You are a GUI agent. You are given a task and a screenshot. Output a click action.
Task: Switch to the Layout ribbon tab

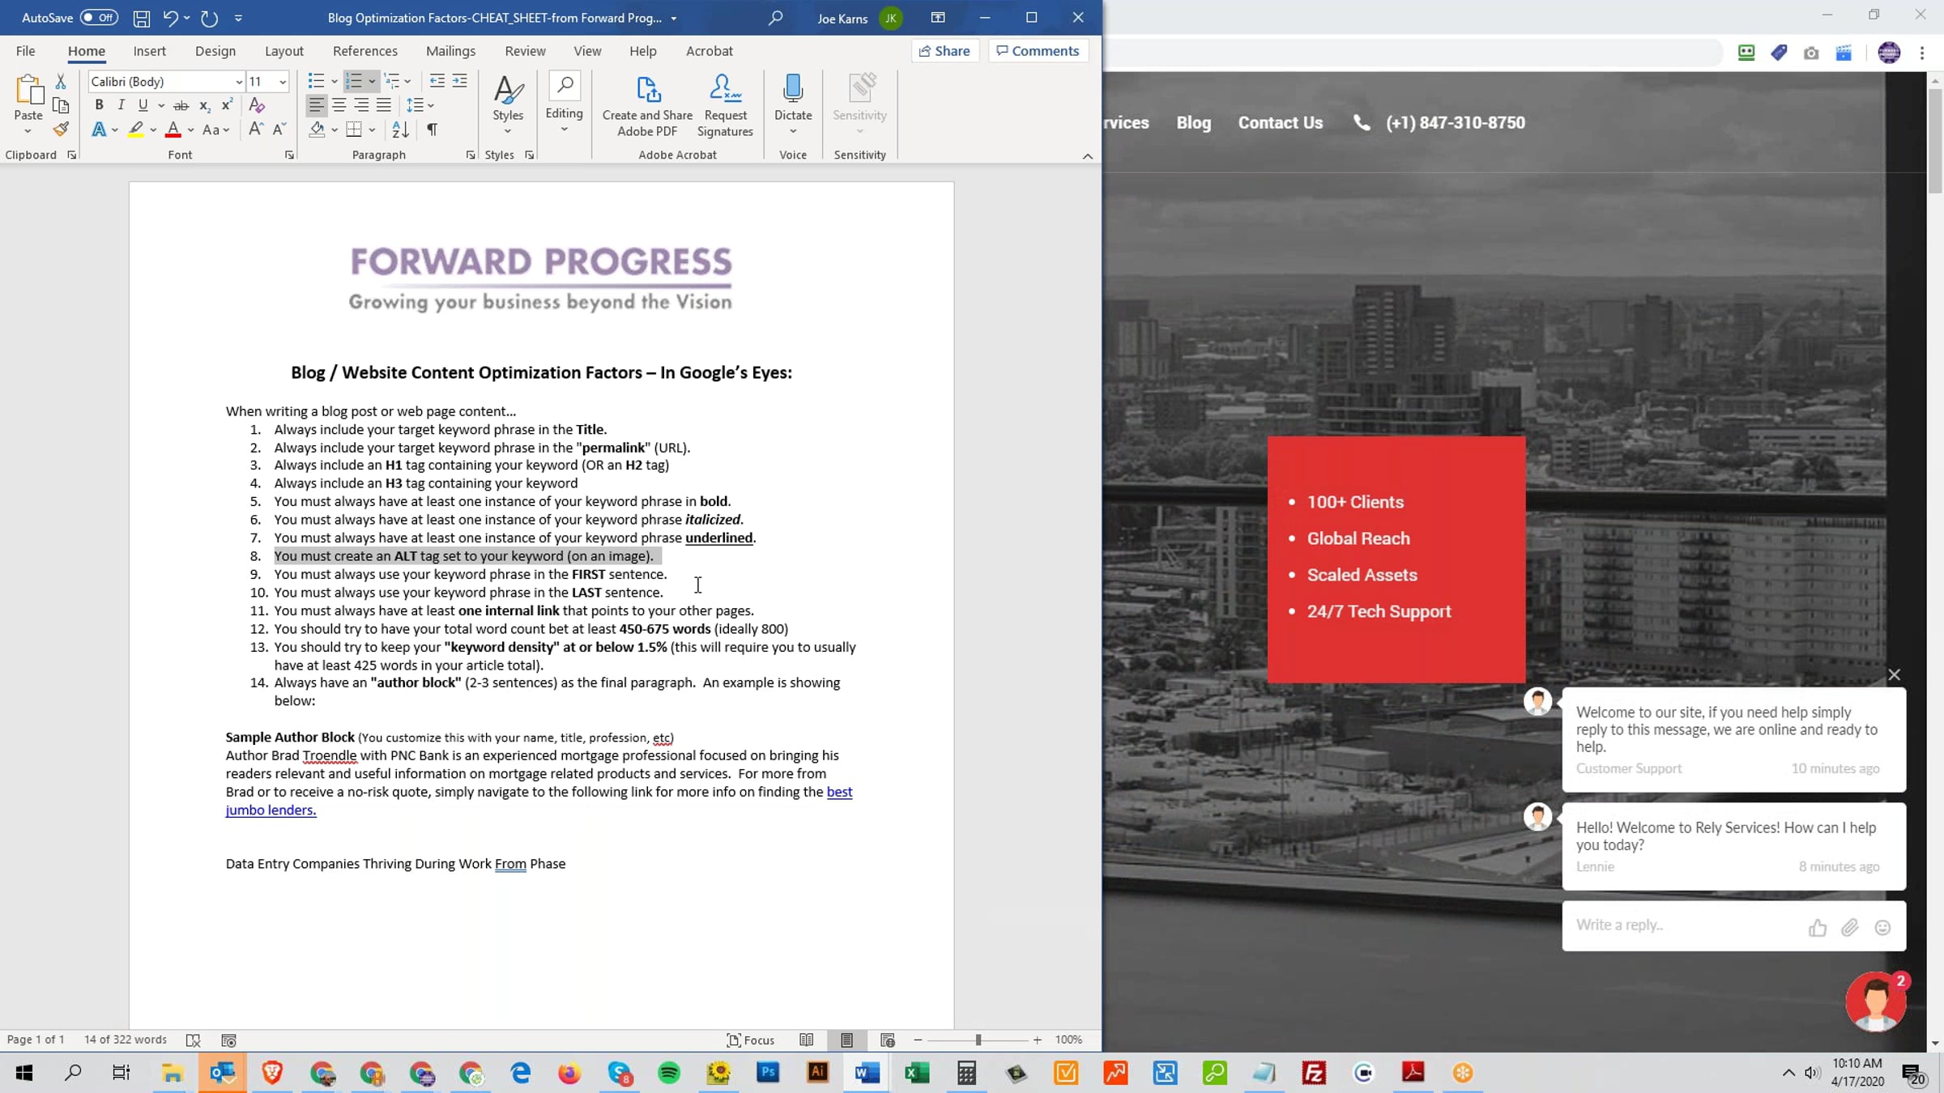coord(283,51)
